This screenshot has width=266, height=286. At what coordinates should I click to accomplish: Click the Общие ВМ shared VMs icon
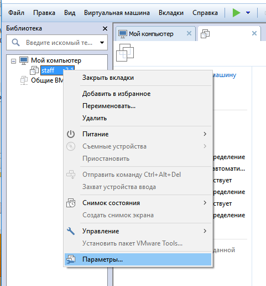click(x=24, y=80)
